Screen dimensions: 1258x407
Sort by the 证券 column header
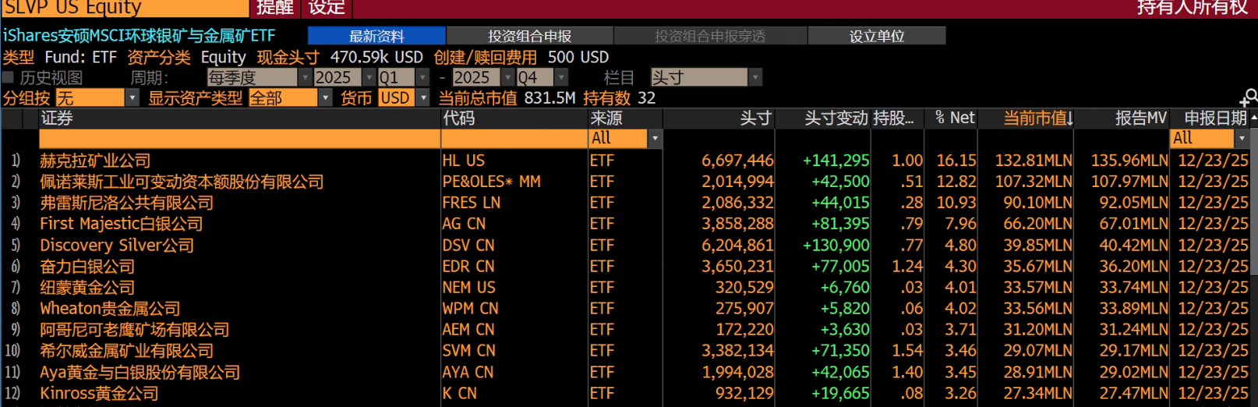point(57,118)
